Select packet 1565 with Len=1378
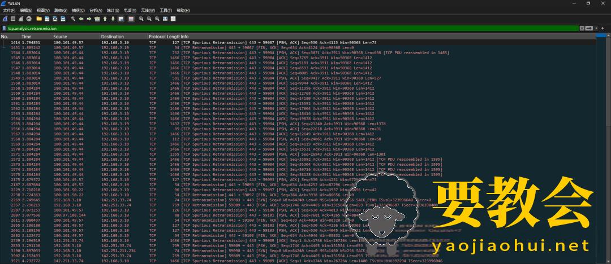The image size is (611, 264). 298,124
